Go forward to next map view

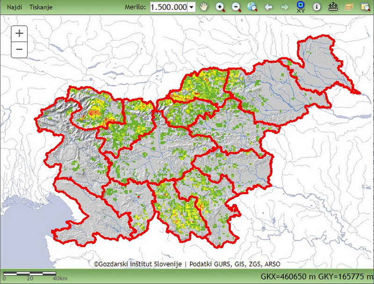285,7
